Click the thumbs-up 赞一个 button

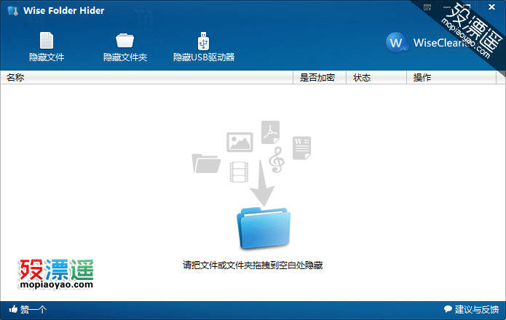28,309
